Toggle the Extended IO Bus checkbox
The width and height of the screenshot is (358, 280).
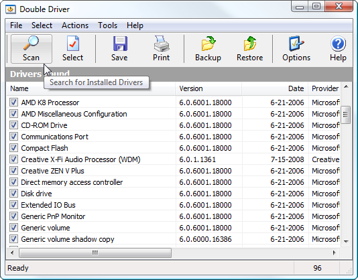[13, 205]
